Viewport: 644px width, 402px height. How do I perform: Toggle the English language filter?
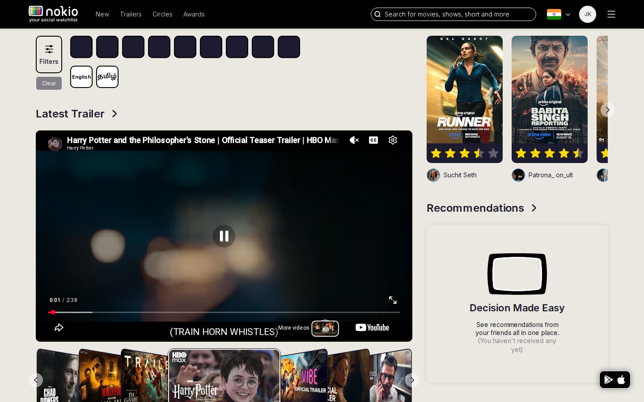[81, 77]
